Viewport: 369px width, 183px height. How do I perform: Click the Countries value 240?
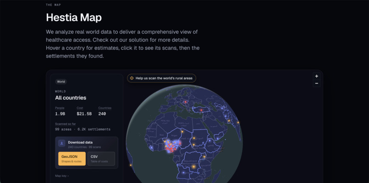102,114
